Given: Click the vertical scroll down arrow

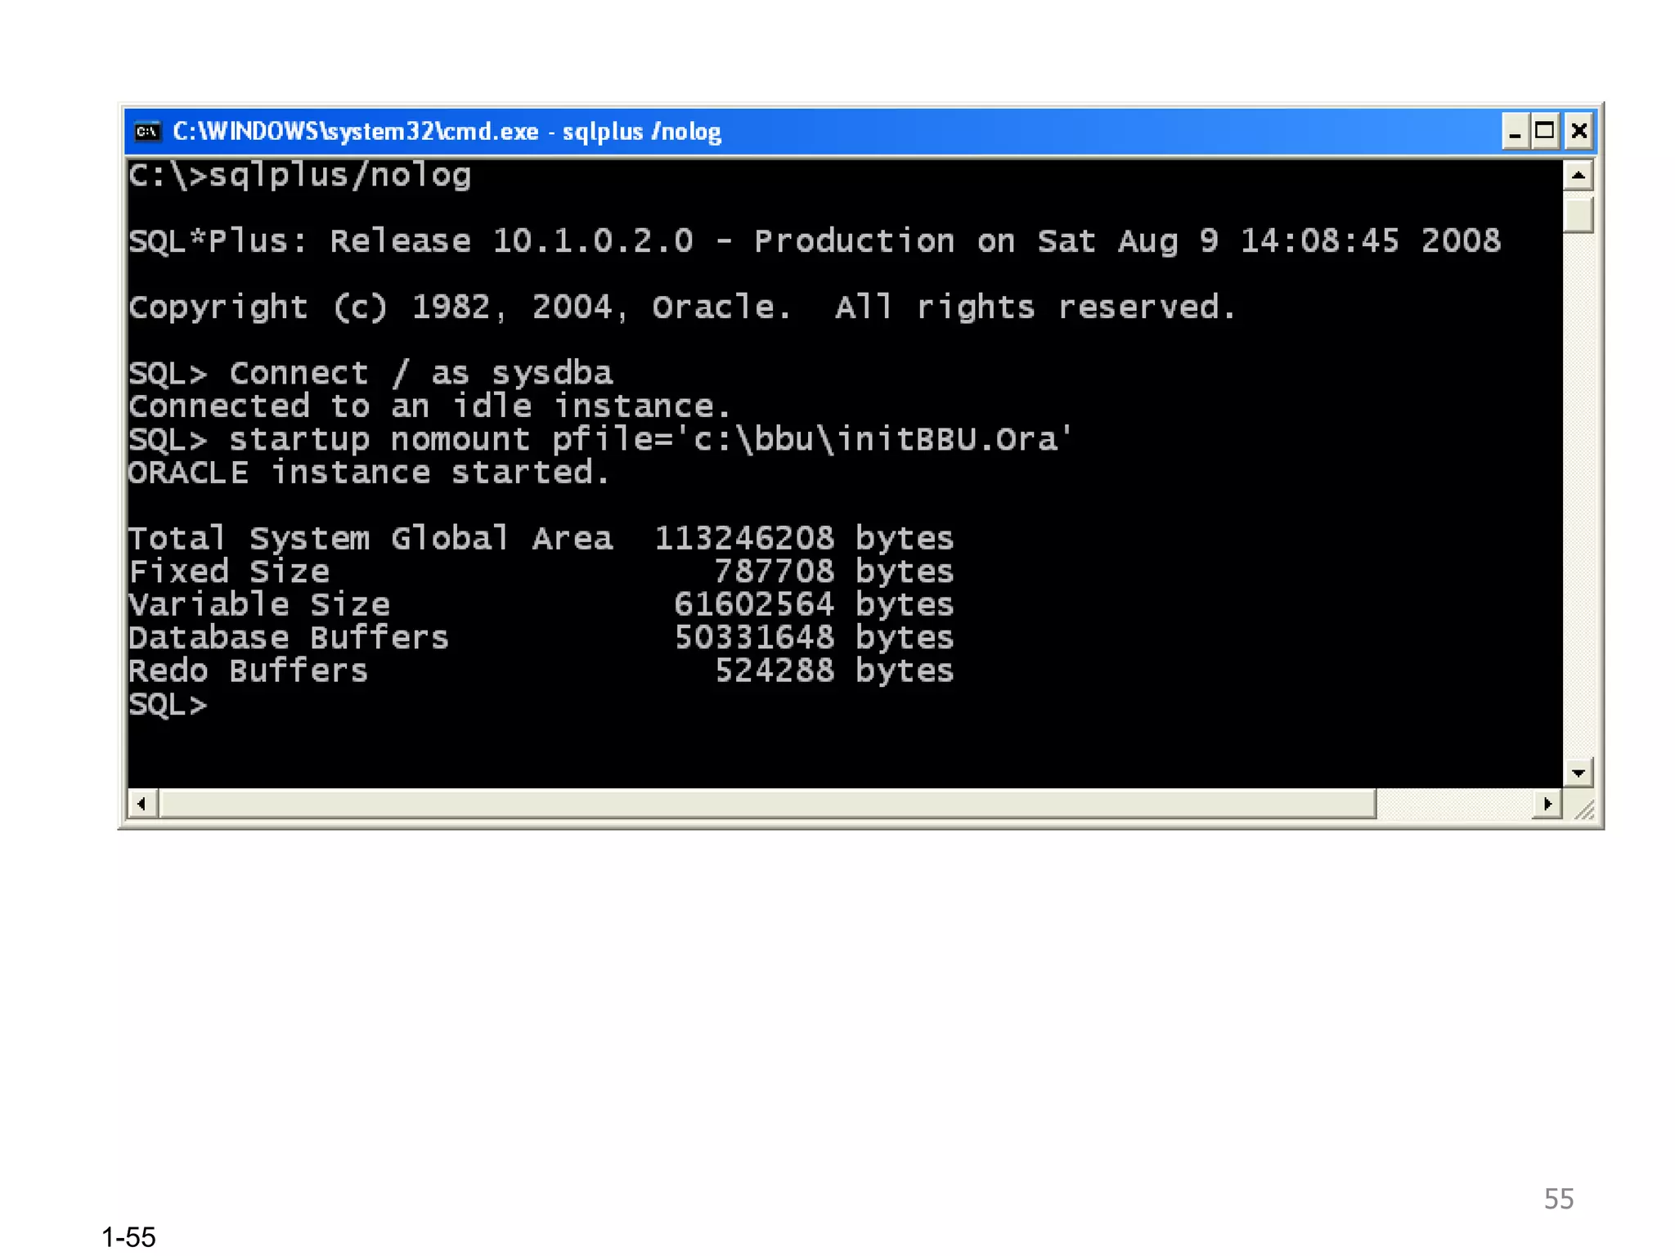Looking at the screenshot, I should [1578, 772].
